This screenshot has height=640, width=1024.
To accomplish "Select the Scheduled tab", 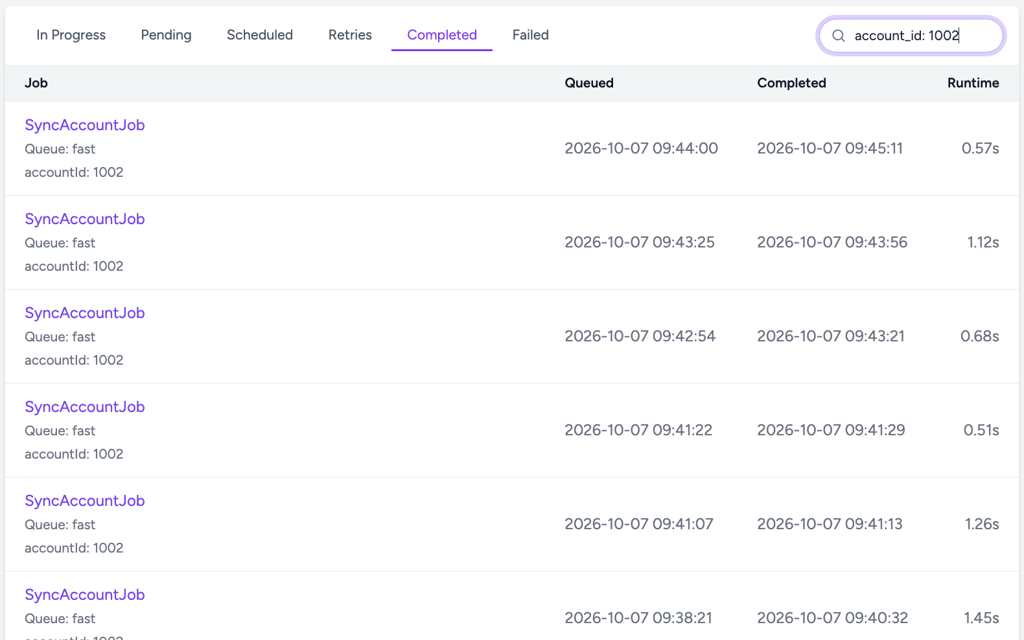I will pyautogui.click(x=260, y=35).
